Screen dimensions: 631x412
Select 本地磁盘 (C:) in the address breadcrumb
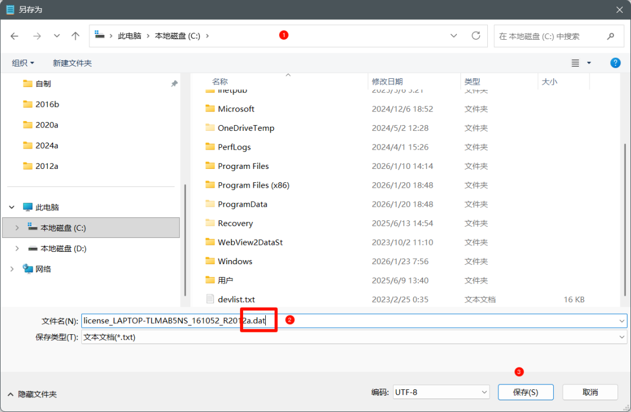coord(178,36)
